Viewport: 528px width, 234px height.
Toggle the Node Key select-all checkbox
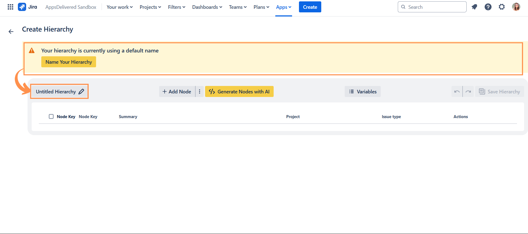click(x=51, y=116)
